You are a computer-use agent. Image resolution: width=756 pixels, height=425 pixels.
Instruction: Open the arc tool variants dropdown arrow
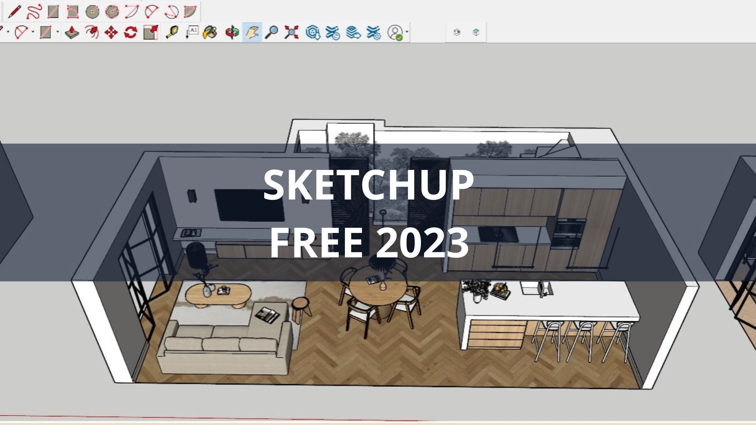pos(33,33)
